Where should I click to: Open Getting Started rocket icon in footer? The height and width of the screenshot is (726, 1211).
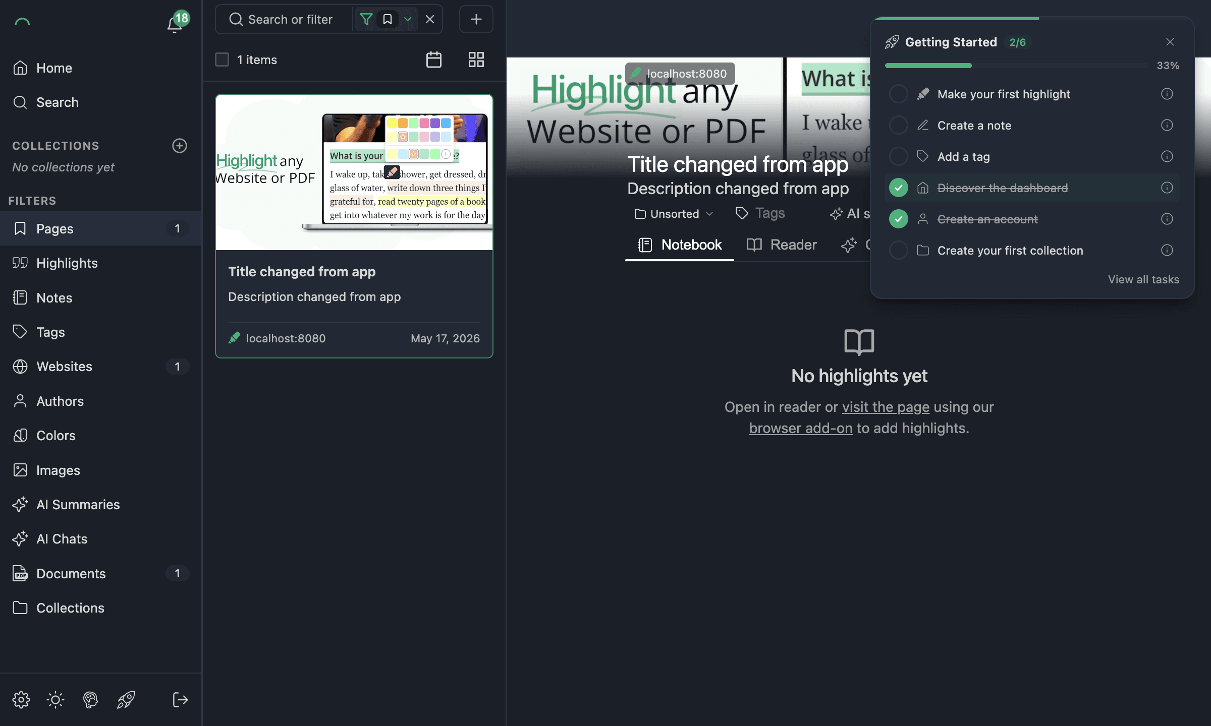pyautogui.click(x=126, y=700)
